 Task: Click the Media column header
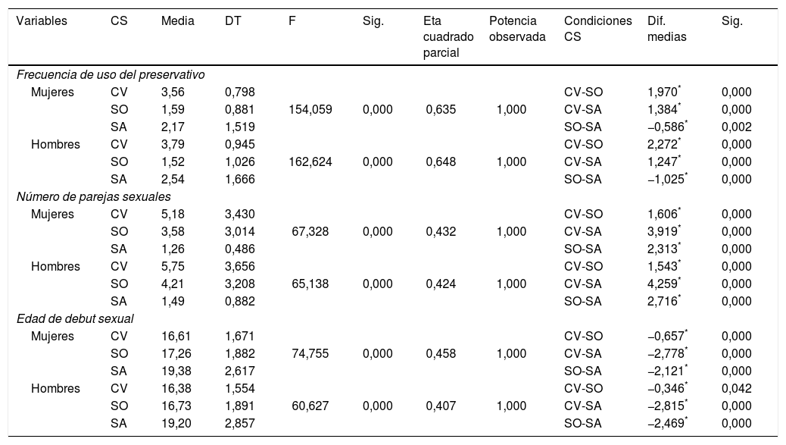178,22
